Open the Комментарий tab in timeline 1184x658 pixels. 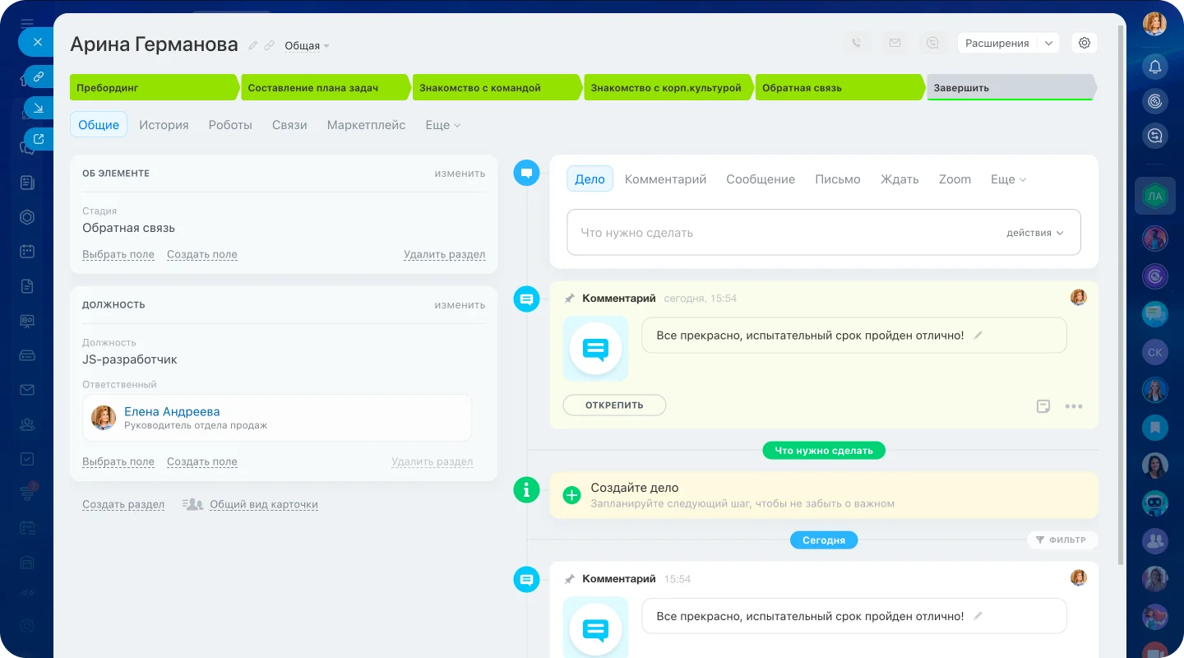(665, 179)
